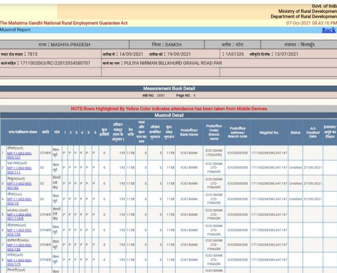Open MURALI's job card link 001/118-B
The height and width of the screenshot is (273, 337).
pos(19,217)
